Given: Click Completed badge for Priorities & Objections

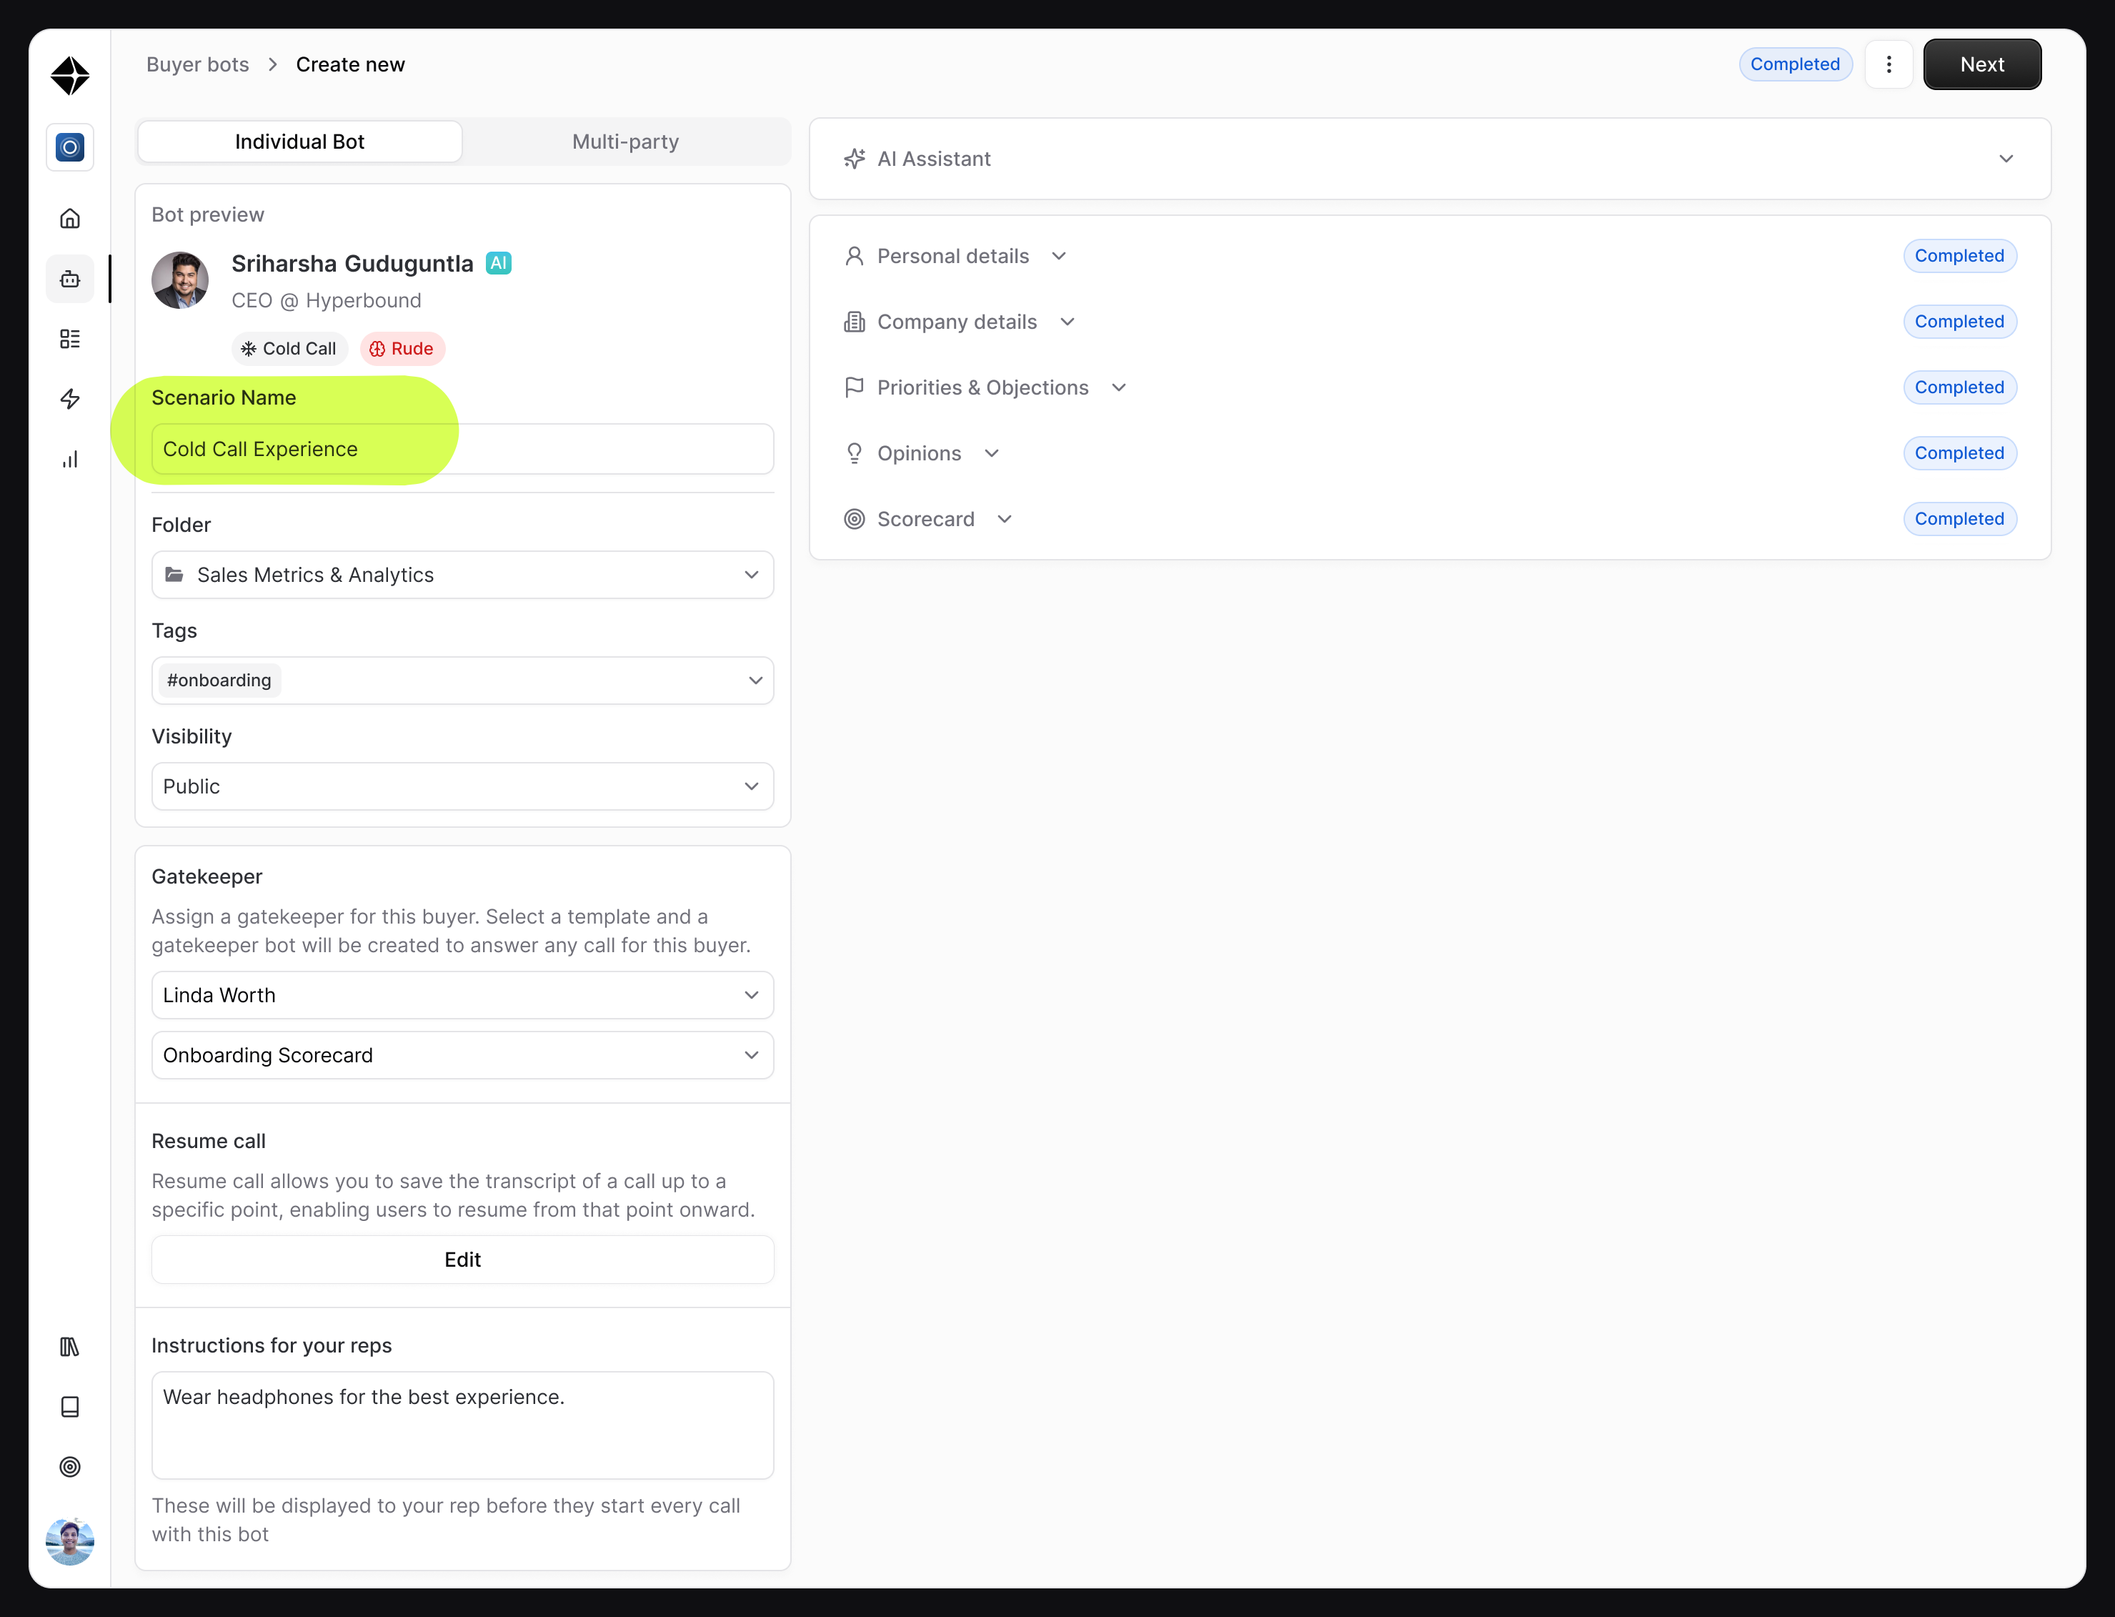Looking at the screenshot, I should (x=1959, y=387).
